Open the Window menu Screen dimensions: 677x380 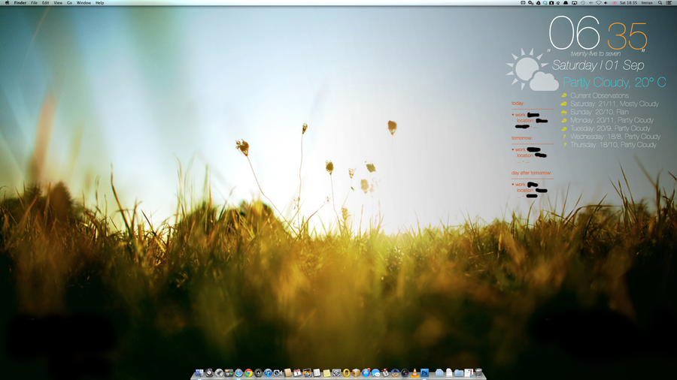tap(83, 2)
